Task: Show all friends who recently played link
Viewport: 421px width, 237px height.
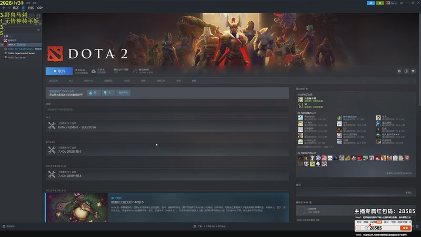Action: pyautogui.click(x=315, y=147)
